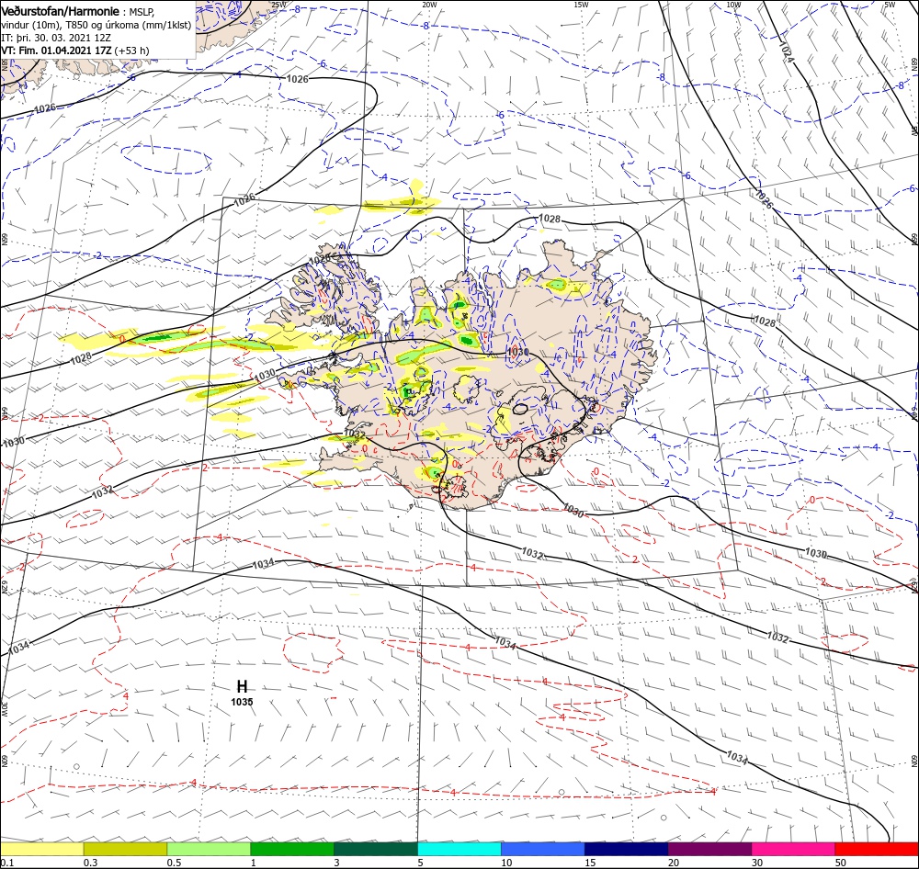The image size is (919, 869).
Task: Click the legend value 3
Action: click(336, 863)
